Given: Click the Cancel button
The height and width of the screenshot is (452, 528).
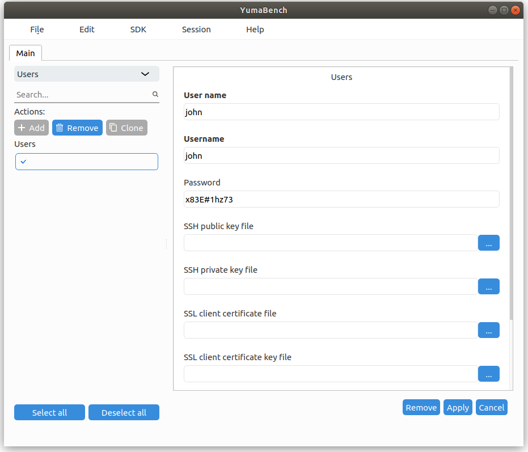Looking at the screenshot, I should [x=492, y=407].
